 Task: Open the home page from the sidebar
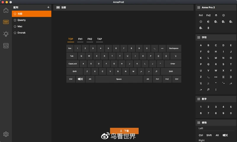tap(6, 10)
